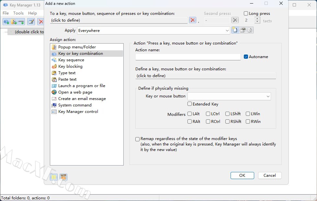Select the Open a web page icon

point(54,92)
